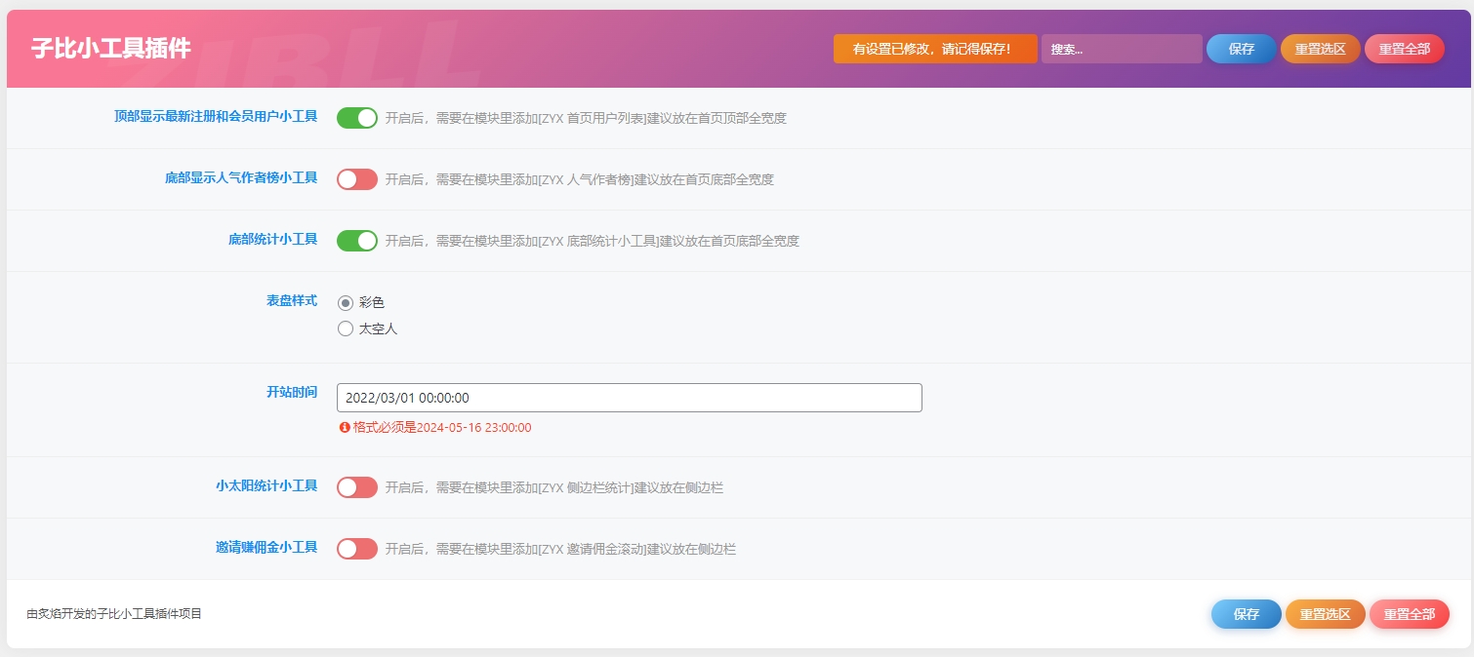Viewport: 1474px width, 657px height.
Task: Click the 子比小工具插件 header title
Action: pos(111,49)
